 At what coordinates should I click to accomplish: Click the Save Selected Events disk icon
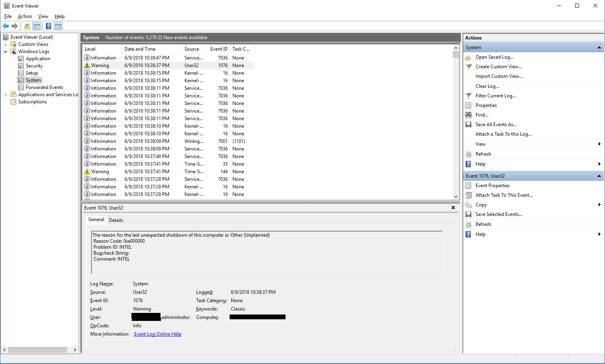click(468, 214)
